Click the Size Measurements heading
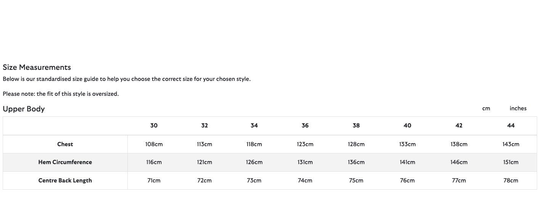 [x=37, y=68]
